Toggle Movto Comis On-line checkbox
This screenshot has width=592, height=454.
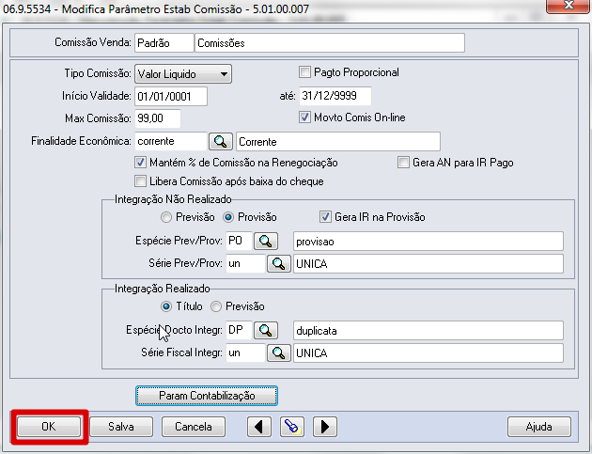pyautogui.click(x=304, y=117)
